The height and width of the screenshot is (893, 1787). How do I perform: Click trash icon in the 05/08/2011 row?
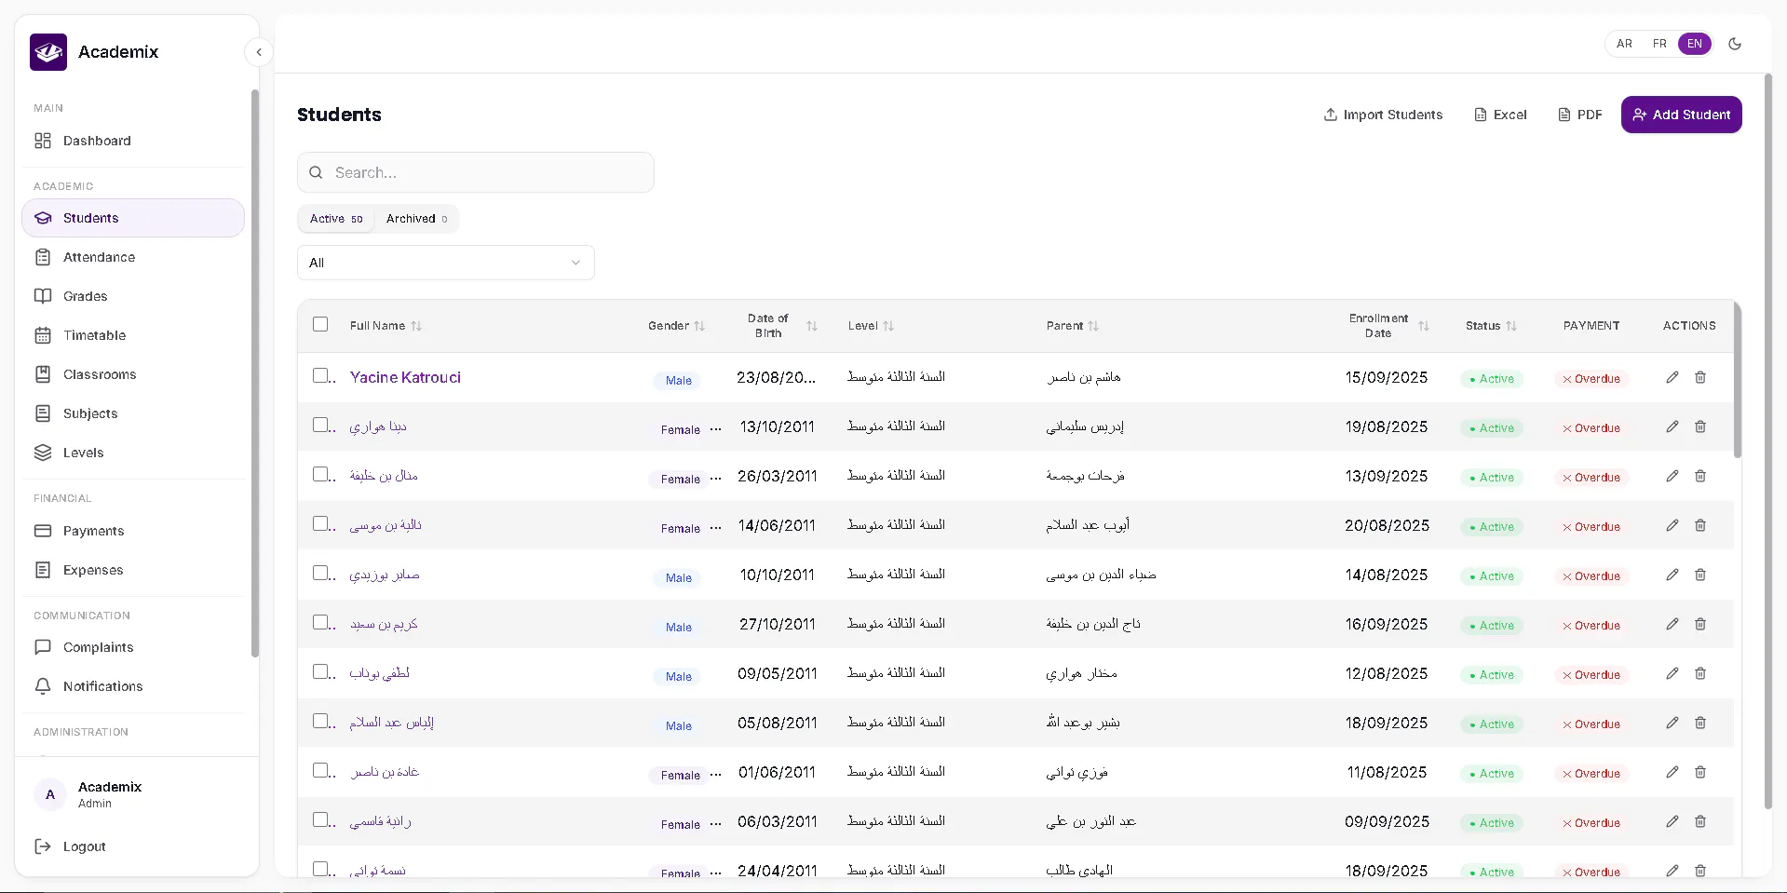coord(1700,723)
